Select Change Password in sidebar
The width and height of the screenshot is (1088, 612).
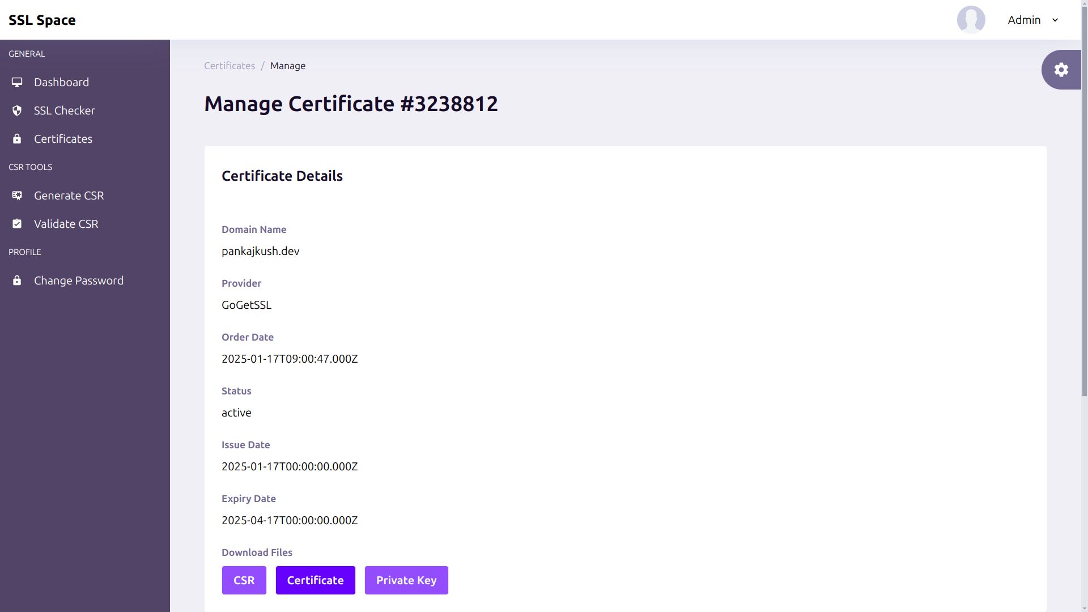point(85,280)
